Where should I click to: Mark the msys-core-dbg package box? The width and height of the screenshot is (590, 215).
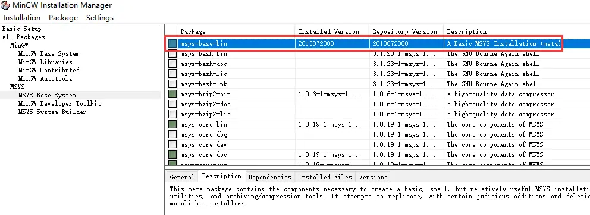[172, 134]
